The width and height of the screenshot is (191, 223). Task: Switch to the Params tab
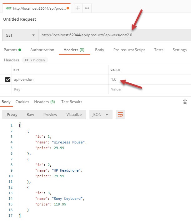coord(12,50)
